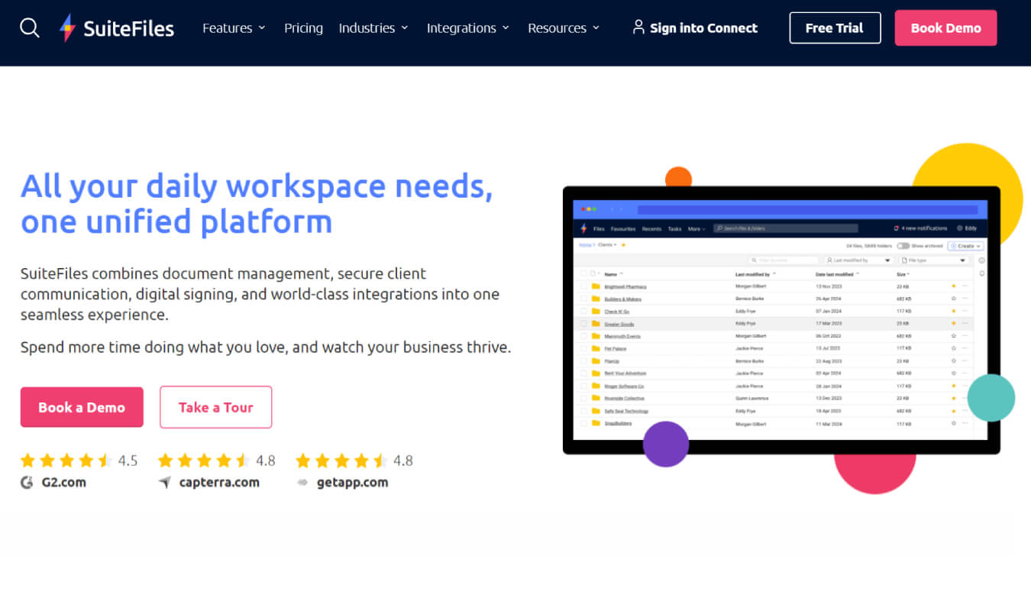1031x611 pixels.
Task: Open the Pricing page
Action: (303, 28)
